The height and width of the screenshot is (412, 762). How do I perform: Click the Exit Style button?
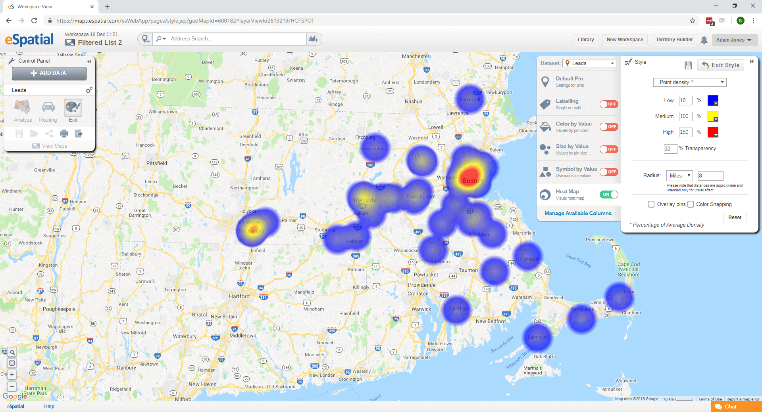[721, 65]
